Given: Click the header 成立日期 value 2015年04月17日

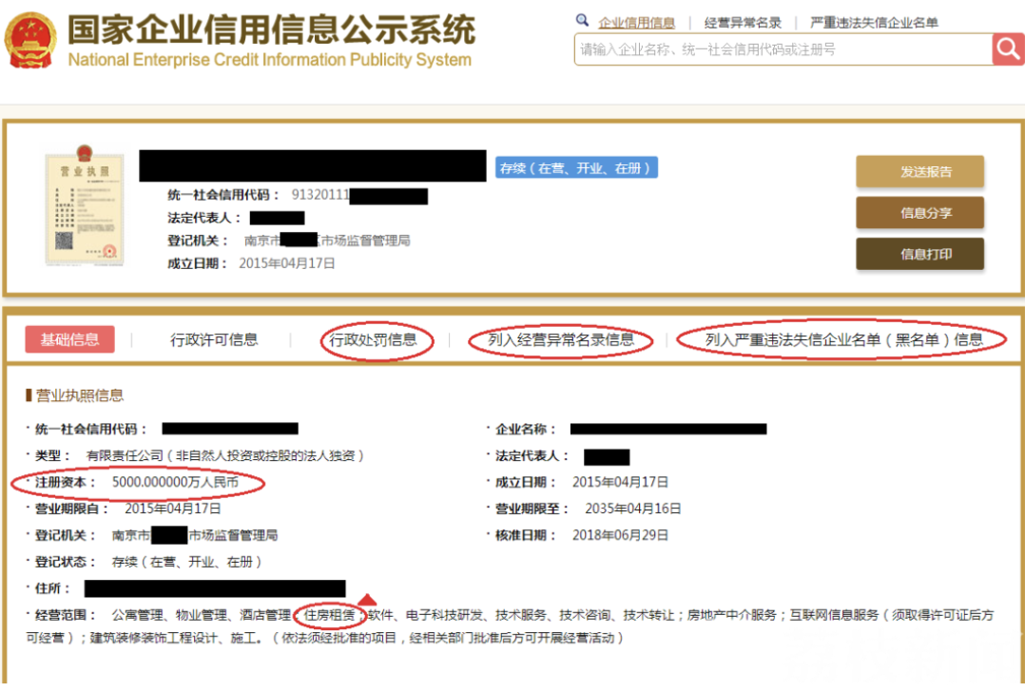Looking at the screenshot, I should coord(287,263).
